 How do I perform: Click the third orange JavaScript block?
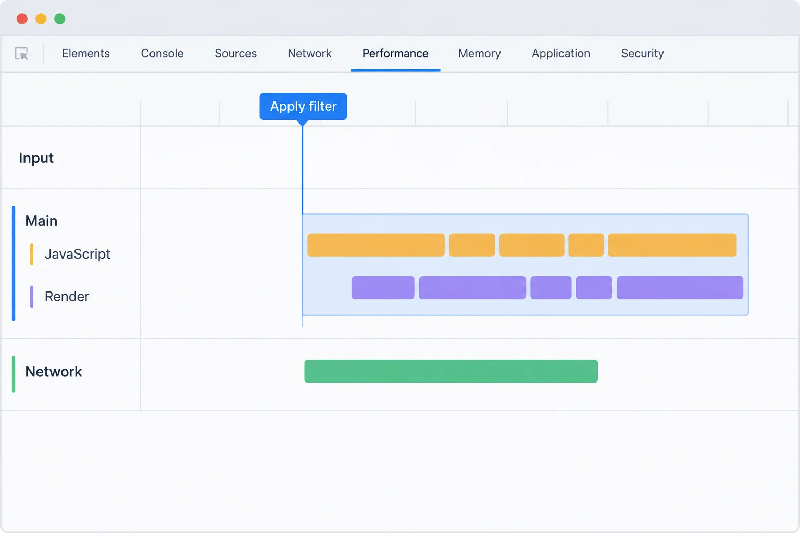[x=532, y=245]
